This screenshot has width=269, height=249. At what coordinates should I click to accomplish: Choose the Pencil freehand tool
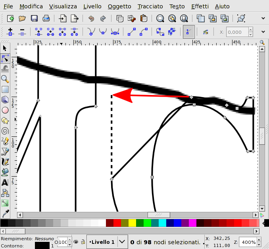tap(5, 141)
